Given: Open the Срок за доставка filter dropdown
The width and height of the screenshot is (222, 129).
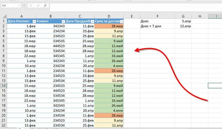Looking at the screenshot, I should [x=122, y=21].
